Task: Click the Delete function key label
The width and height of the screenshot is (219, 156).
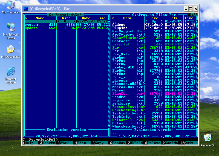Action: click(x=154, y=143)
